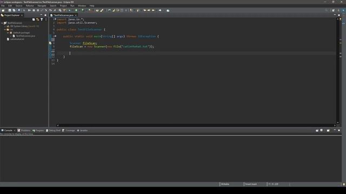Select the Javadoc tab
This screenshot has width=346, height=194.
[82, 130]
